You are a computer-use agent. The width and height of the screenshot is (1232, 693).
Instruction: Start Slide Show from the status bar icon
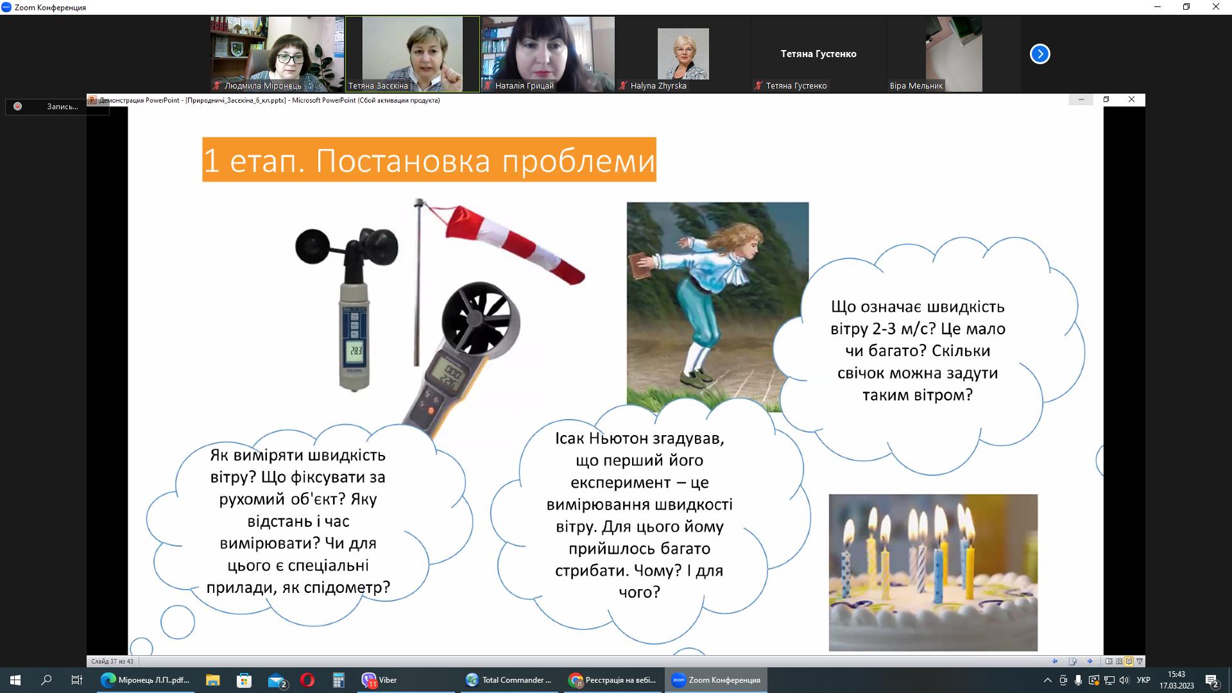point(1139,661)
